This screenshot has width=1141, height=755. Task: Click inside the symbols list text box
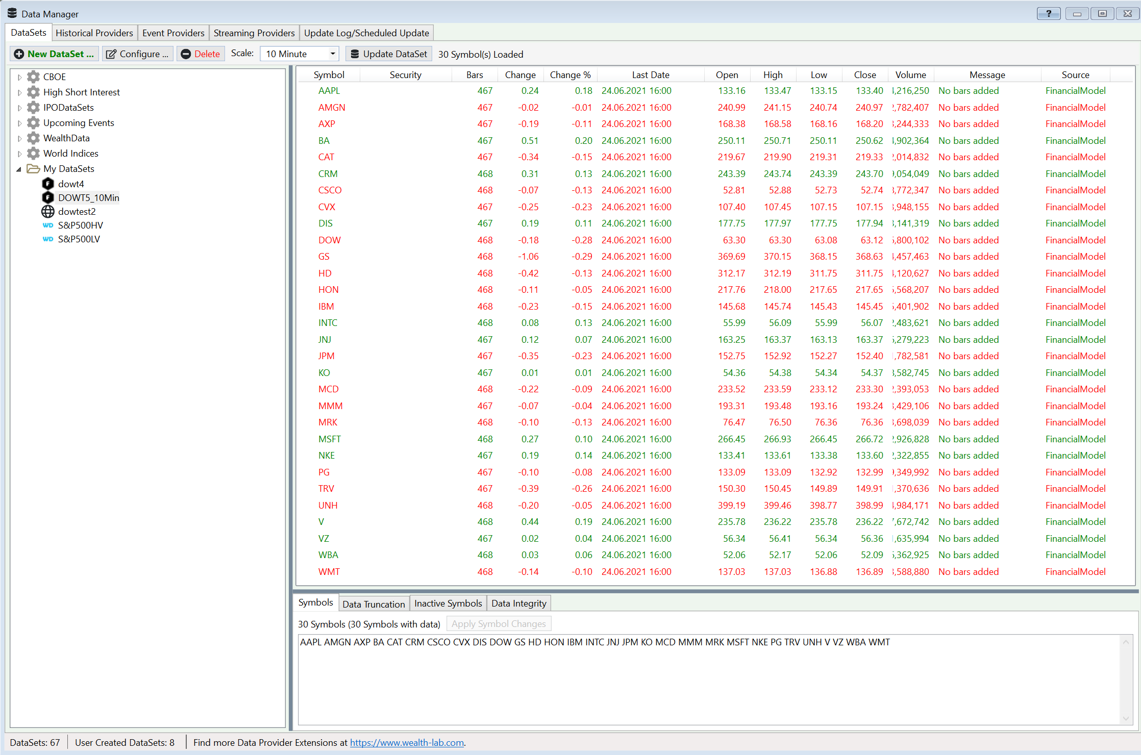point(709,678)
